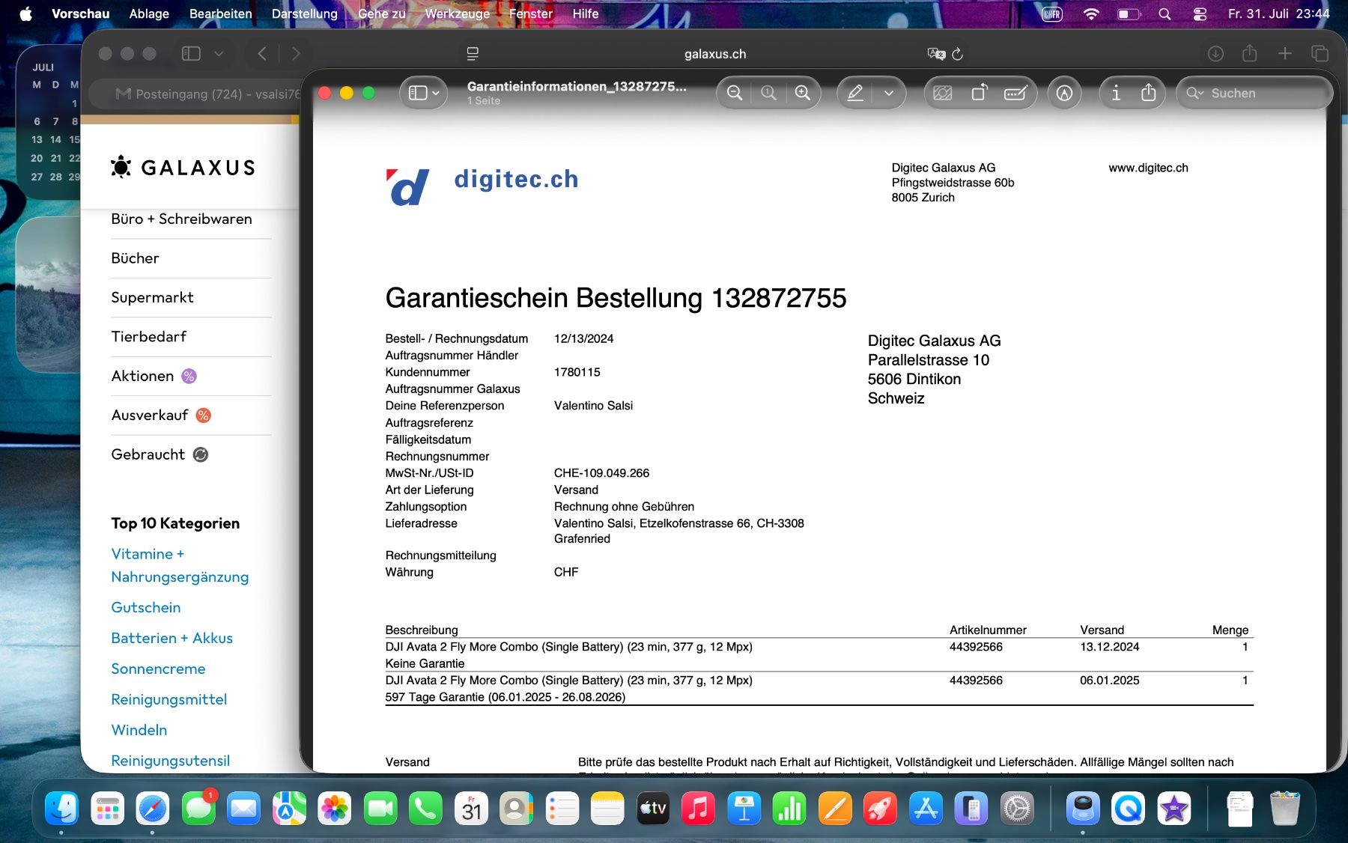Open System Settings from the Dock
The height and width of the screenshot is (843, 1348).
(1017, 809)
